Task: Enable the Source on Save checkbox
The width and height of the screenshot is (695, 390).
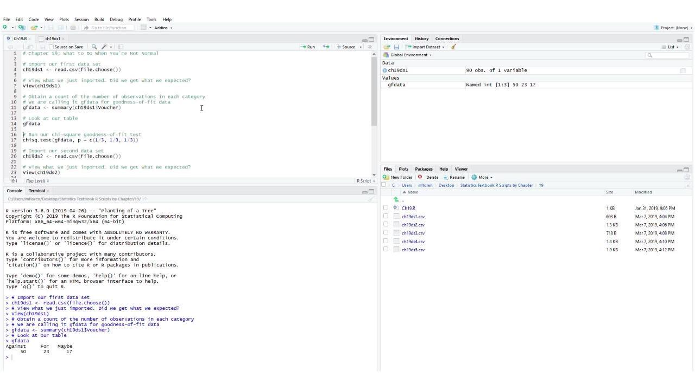Action: [x=52, y=47]
